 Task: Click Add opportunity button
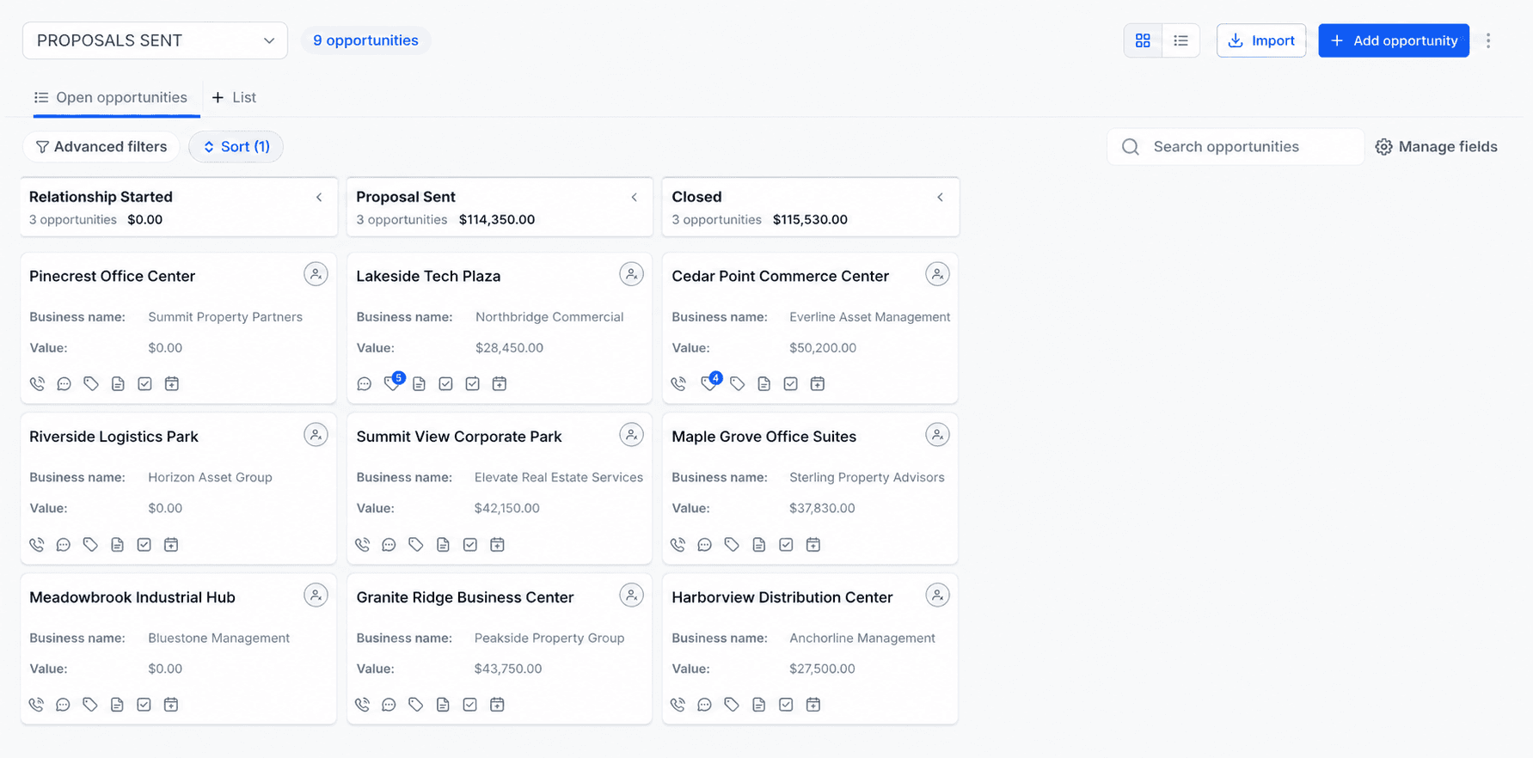click(1394, 40)
